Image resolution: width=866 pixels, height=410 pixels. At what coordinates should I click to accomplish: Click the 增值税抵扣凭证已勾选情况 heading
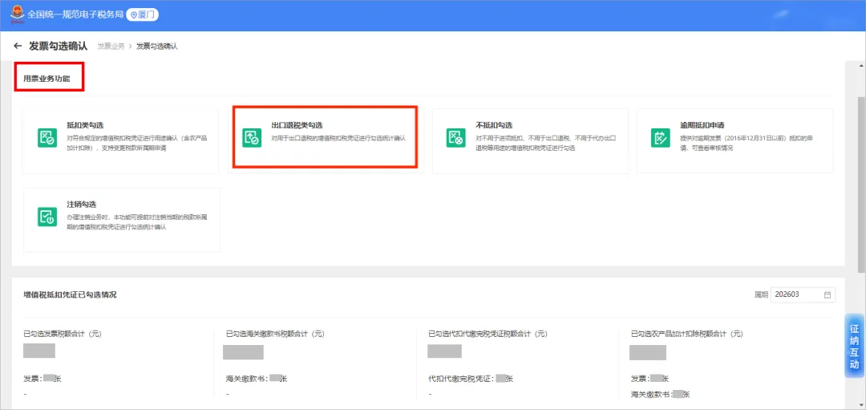[x=70, y=295]
